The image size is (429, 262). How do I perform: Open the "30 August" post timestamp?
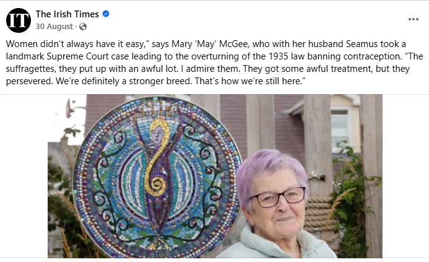pos(54,27)
